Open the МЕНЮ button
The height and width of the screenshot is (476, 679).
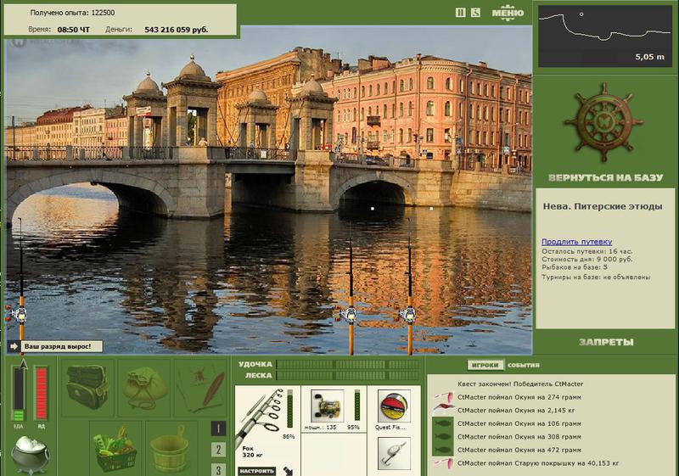click(x=508, y=13)
